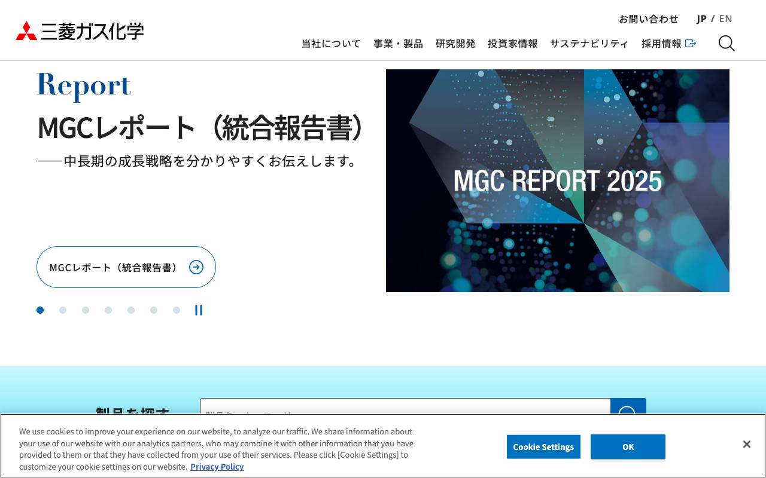Open the 当社について navigation menu
Image resolution: width=766 pixels, height=478 pixels.
[x=330, y=43]
